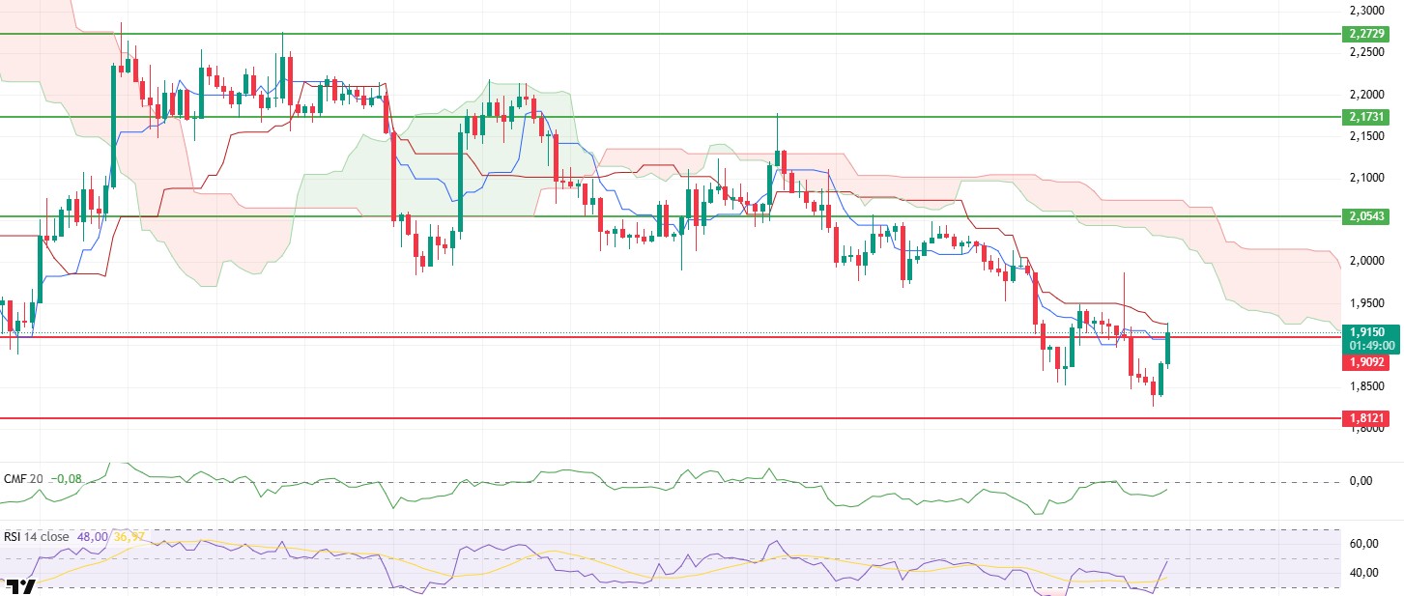Click the 40,00 level on RSI axis
The width and height of the screenshot is (1404, 596).
1362,573
